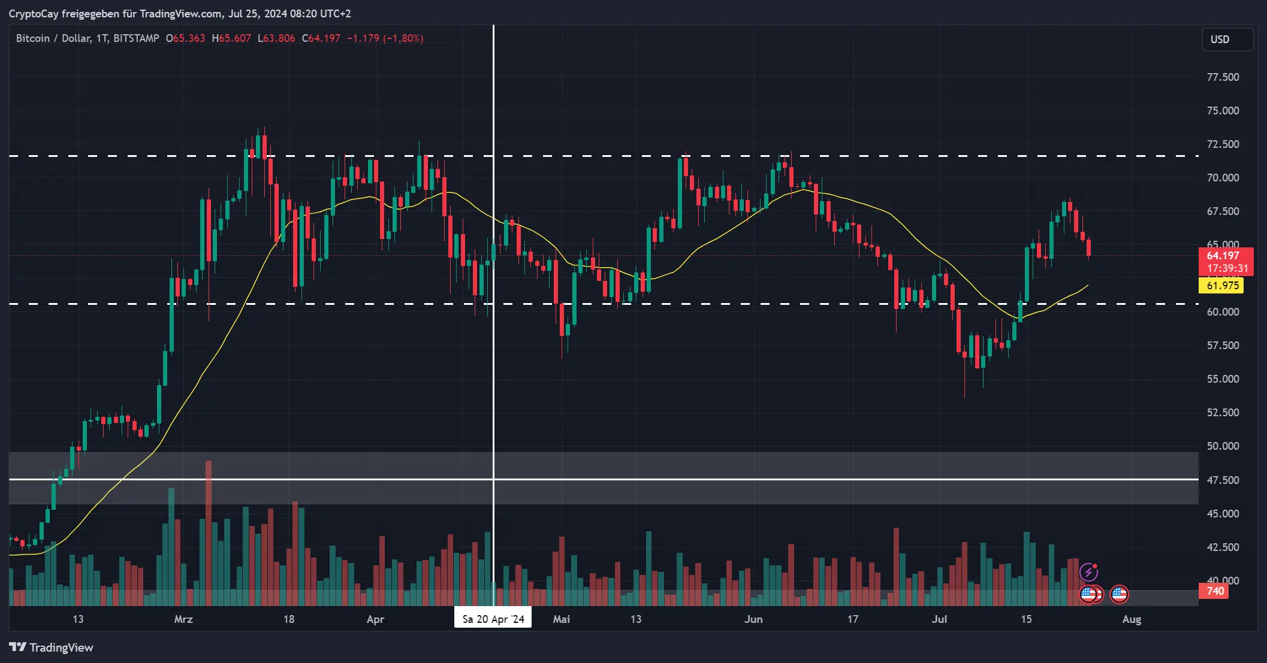Viewport: 1267px width, 663px height.
Task: Click the 55.000 price axis label
Action: (1223, 379)
